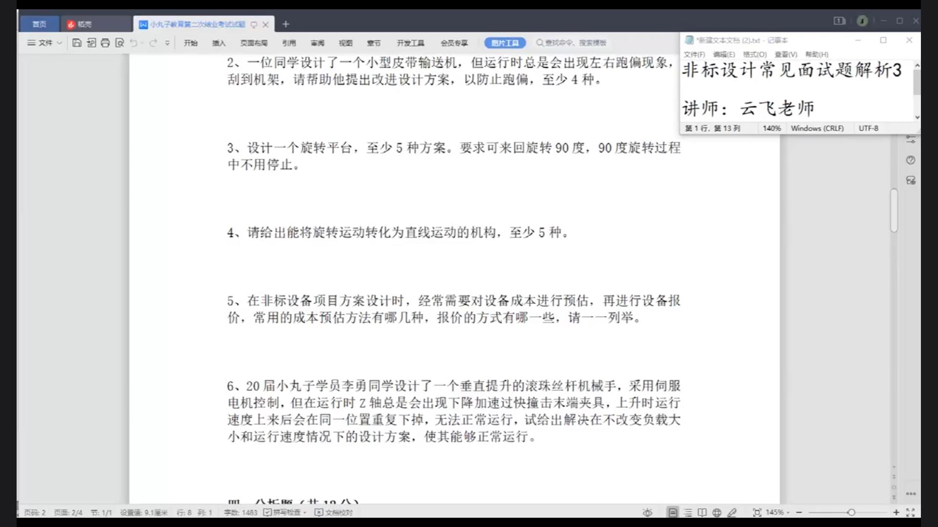Click the Print icon
Image resolution: width=938 pixels, height=527 pixels.
click(105, 43)
